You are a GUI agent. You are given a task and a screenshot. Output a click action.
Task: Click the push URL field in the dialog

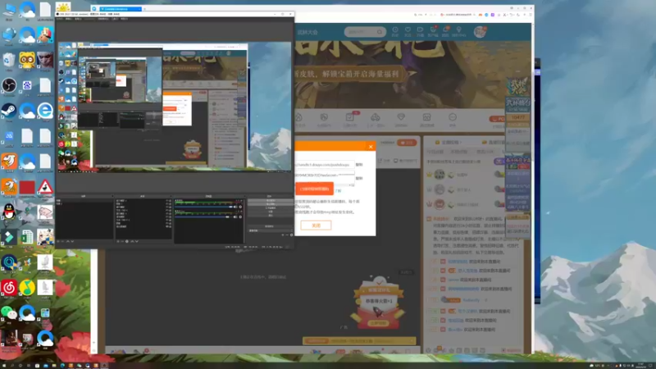point(324,165)
